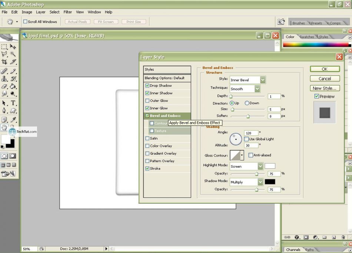Select the Polygonal Lasso tool
Image resolution: width=352 pixels, height=253 pixels.
point(4,54)
